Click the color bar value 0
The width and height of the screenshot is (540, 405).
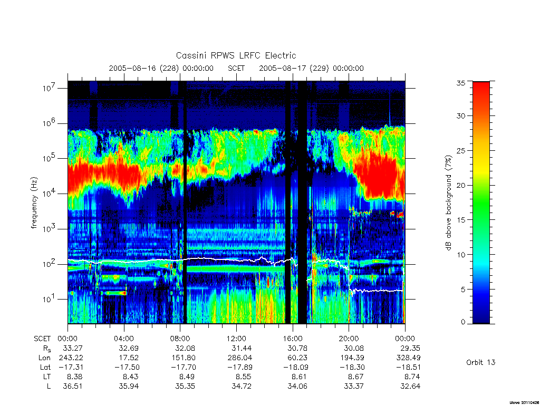coord(463,322)
